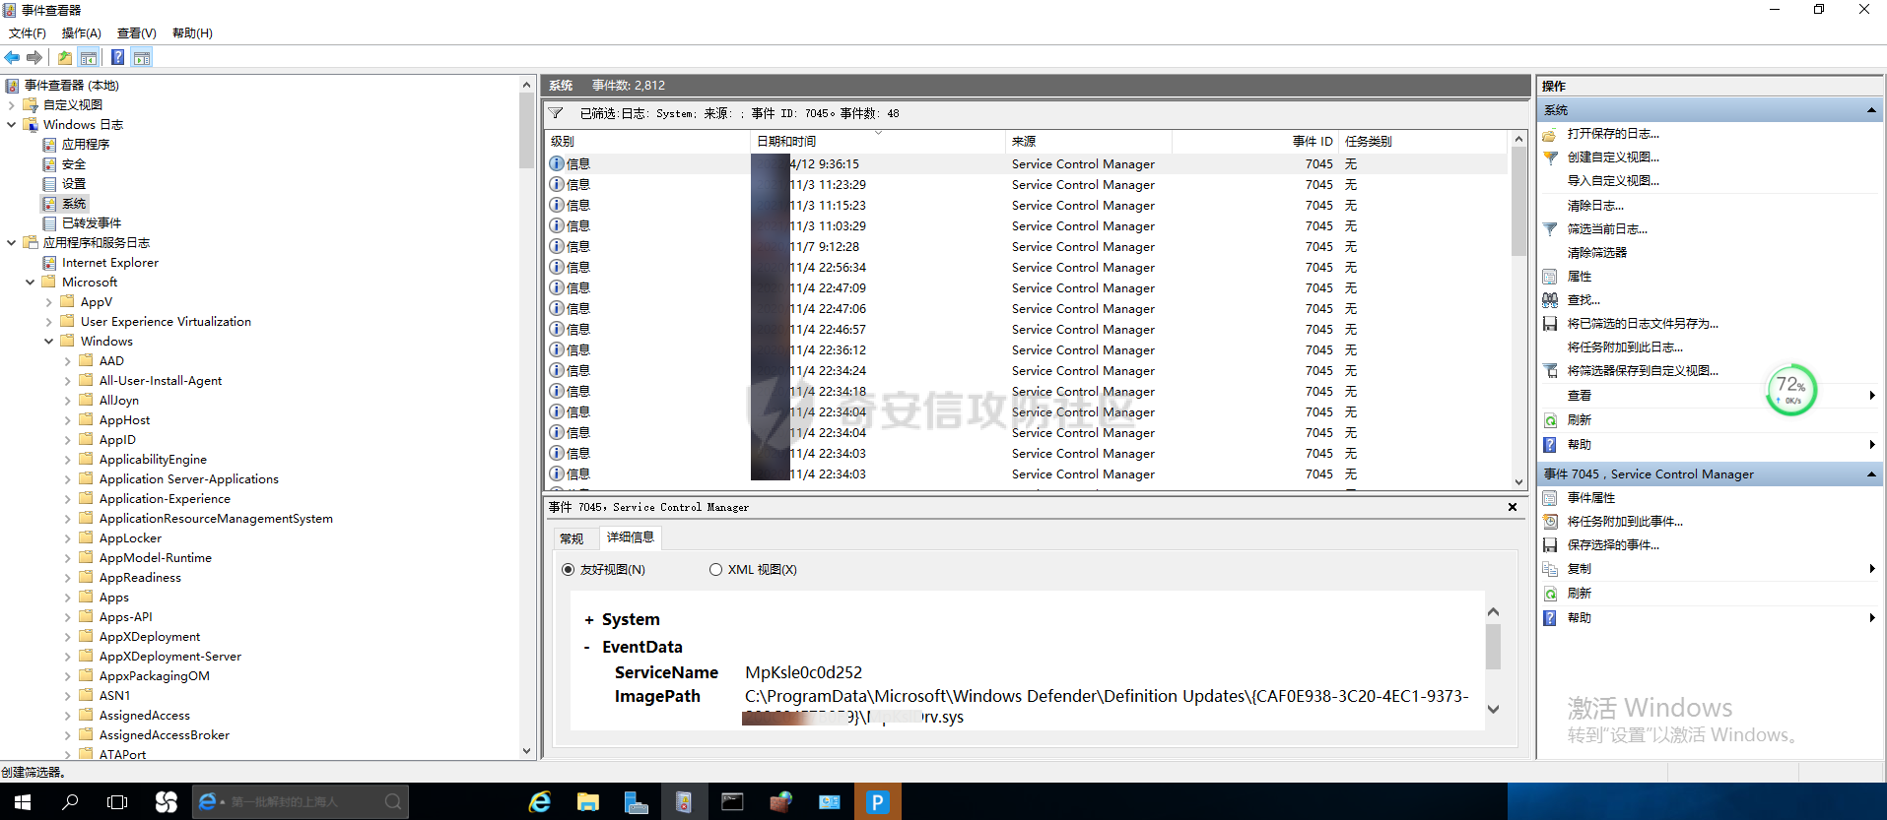Collapse the EventData node
1887x820 pixels.
tap(587, 648)
